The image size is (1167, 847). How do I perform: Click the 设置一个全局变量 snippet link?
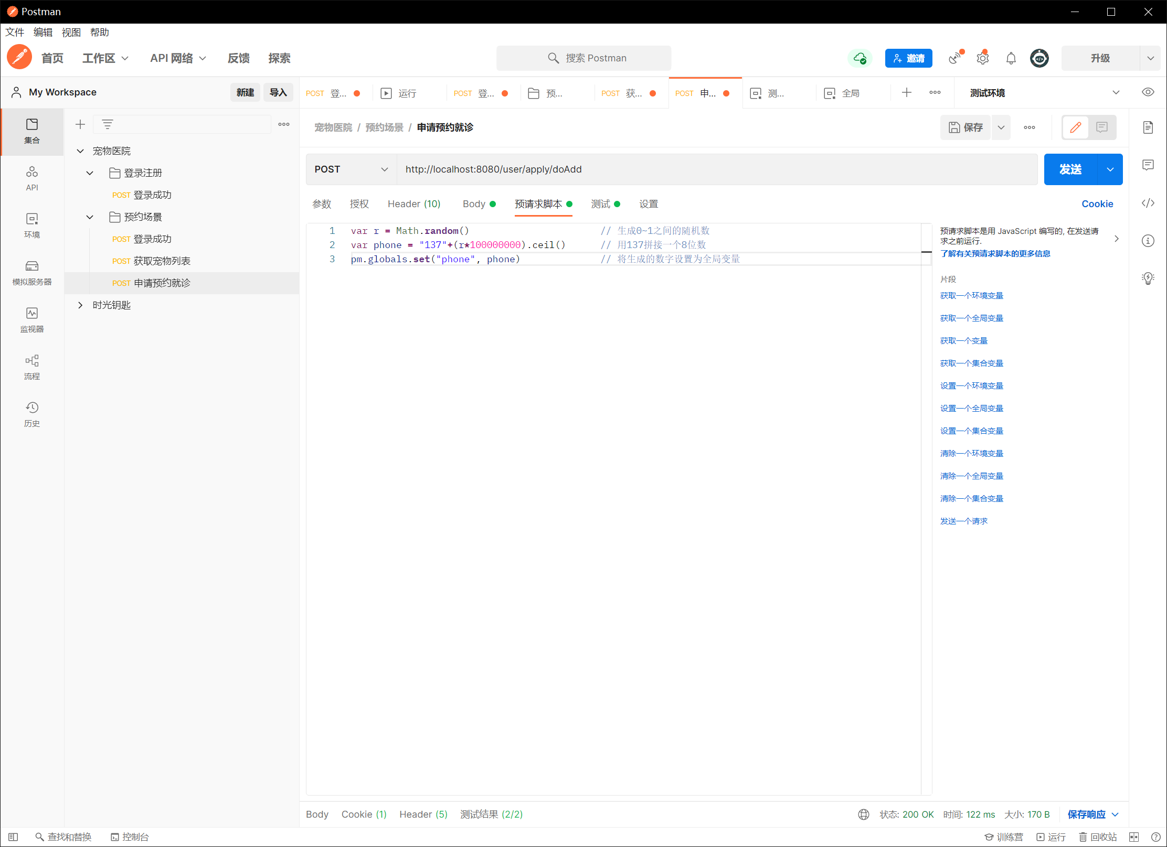(971, 408)
